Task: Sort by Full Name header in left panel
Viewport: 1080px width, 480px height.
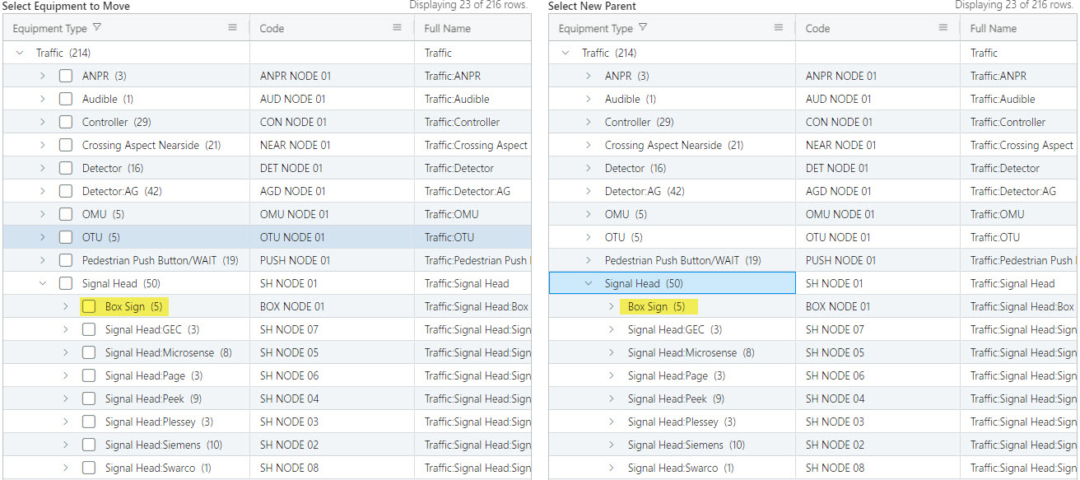Action: pyautogui.click(x=447, y=28)
